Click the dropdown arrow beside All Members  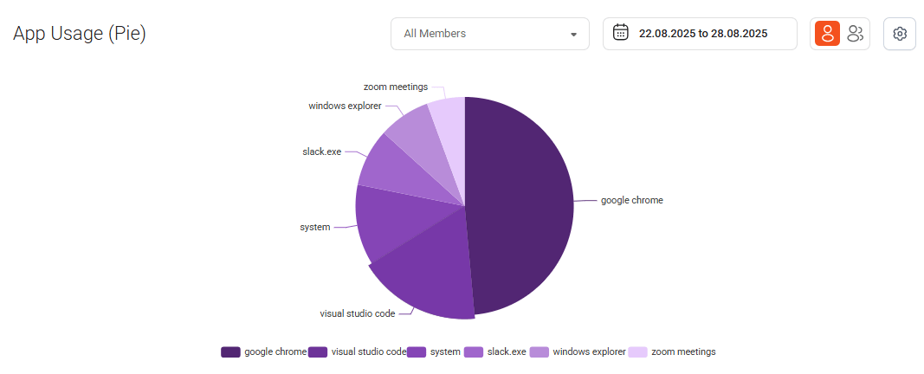pos(573,35)
